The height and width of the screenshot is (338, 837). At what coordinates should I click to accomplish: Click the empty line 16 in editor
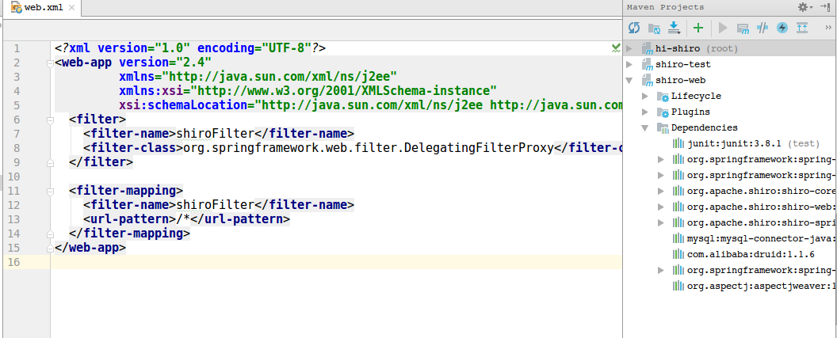pyautogui.click(x=317, y=262)
